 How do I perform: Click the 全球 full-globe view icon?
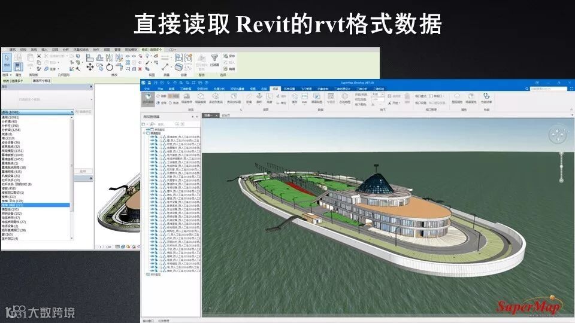[x=161, y=103]
